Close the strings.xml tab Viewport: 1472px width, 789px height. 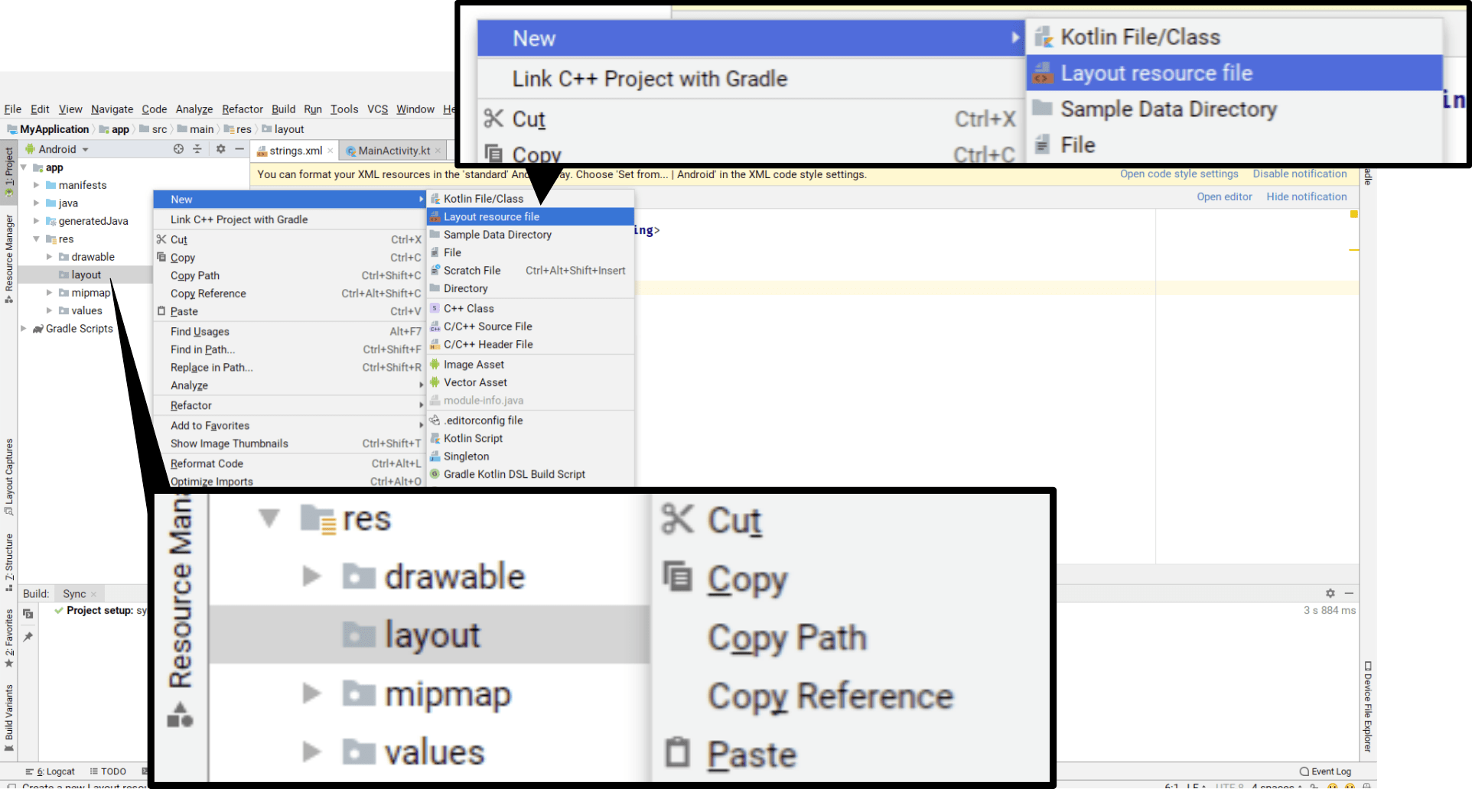tap(331, 151)
